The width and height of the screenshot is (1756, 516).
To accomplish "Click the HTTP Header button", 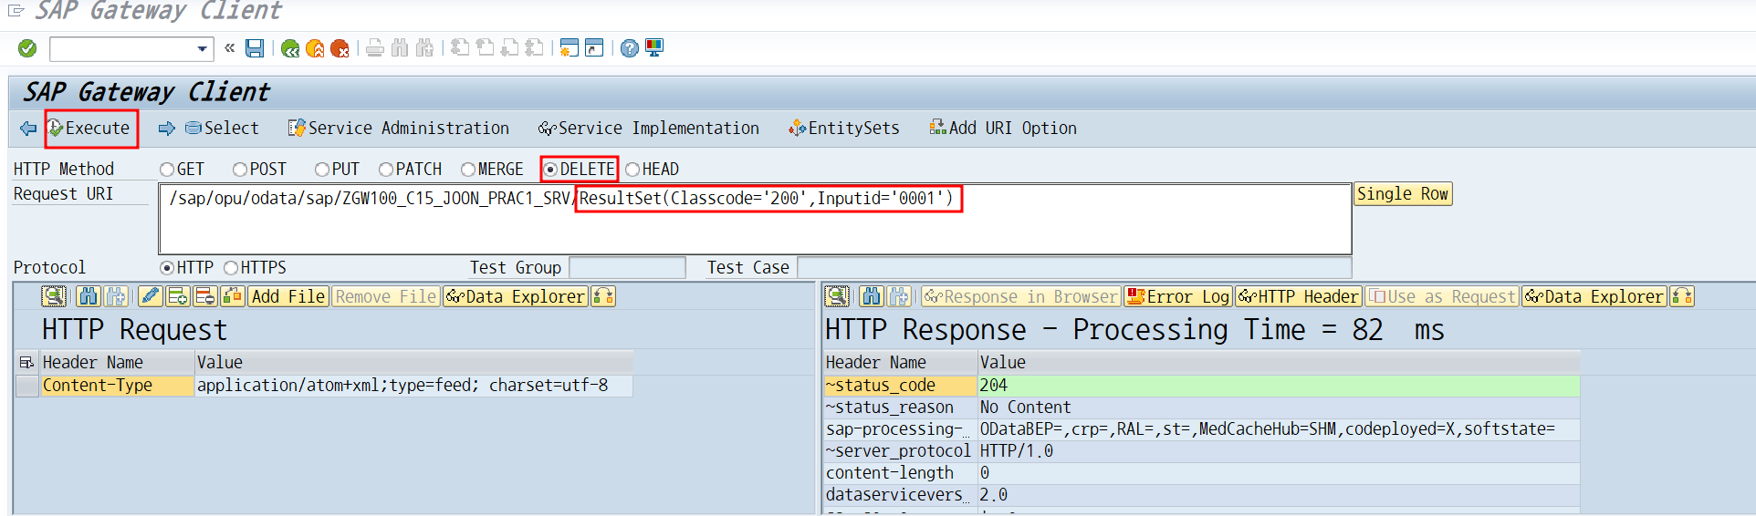I will 1299,296.
